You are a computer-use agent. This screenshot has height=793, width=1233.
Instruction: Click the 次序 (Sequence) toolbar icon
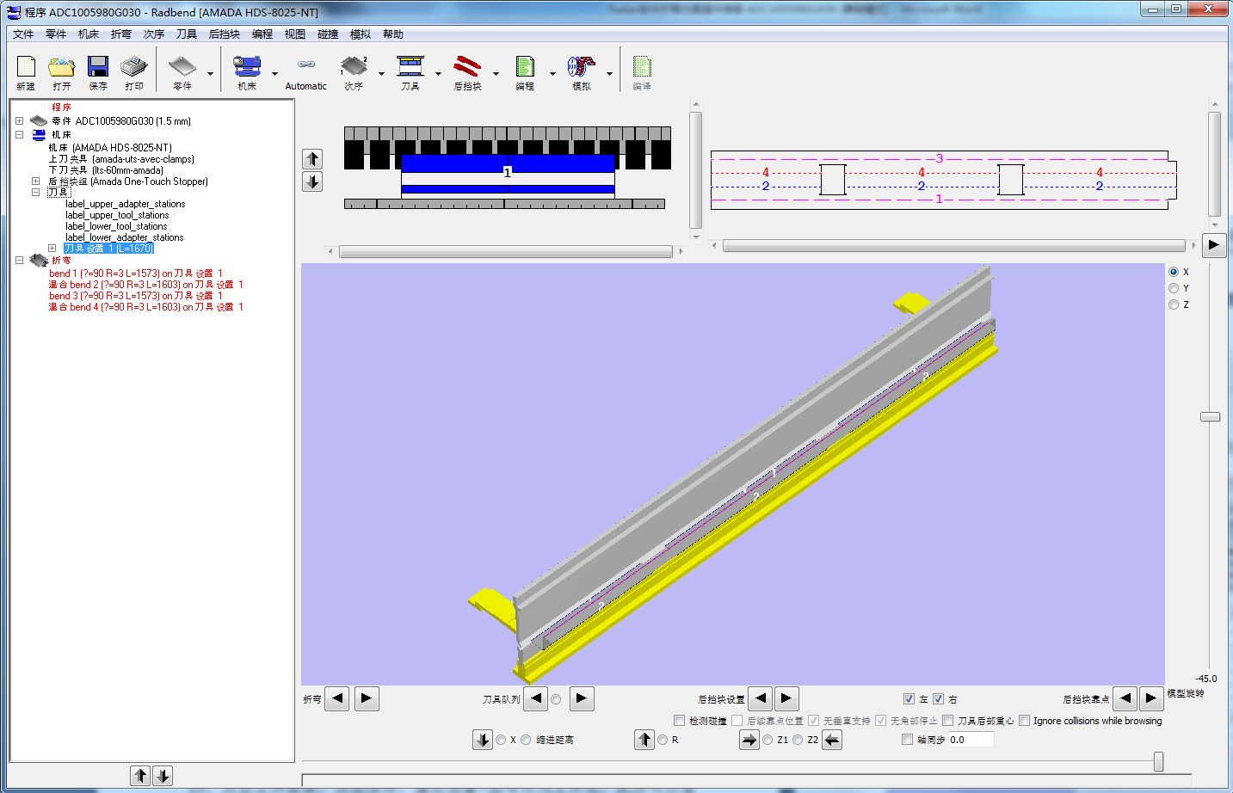[354, 67]
